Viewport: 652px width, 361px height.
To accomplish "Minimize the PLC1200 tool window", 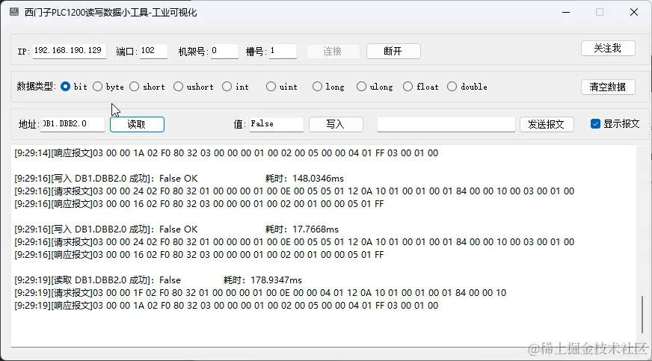I will pyautogui.click(x=566, y=12).
